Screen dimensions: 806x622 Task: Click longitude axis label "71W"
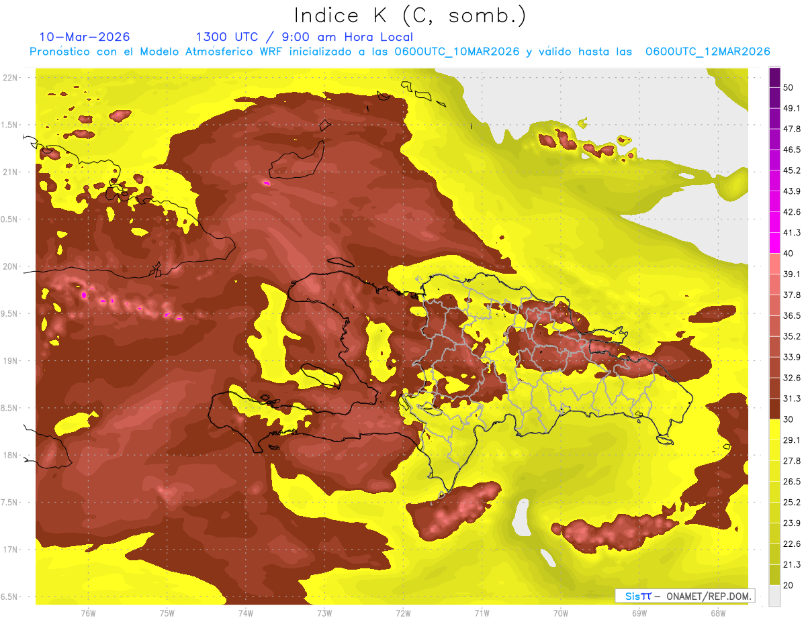(482, 613)
